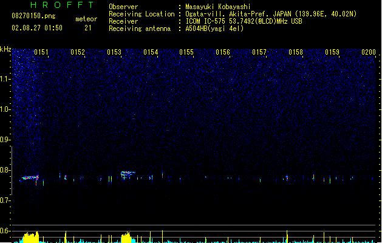The height and width of the screenshot is (243, 382).
Task: Click the timestamp 02.08.27 01:50
Action: tap(37, 28)
